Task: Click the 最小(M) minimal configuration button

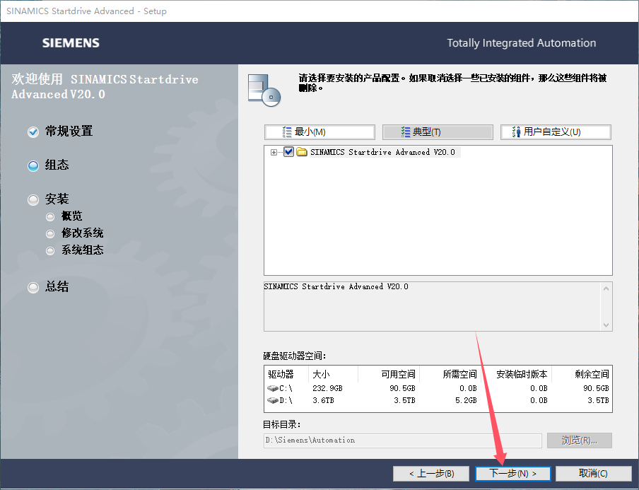Action: point(320,132)
